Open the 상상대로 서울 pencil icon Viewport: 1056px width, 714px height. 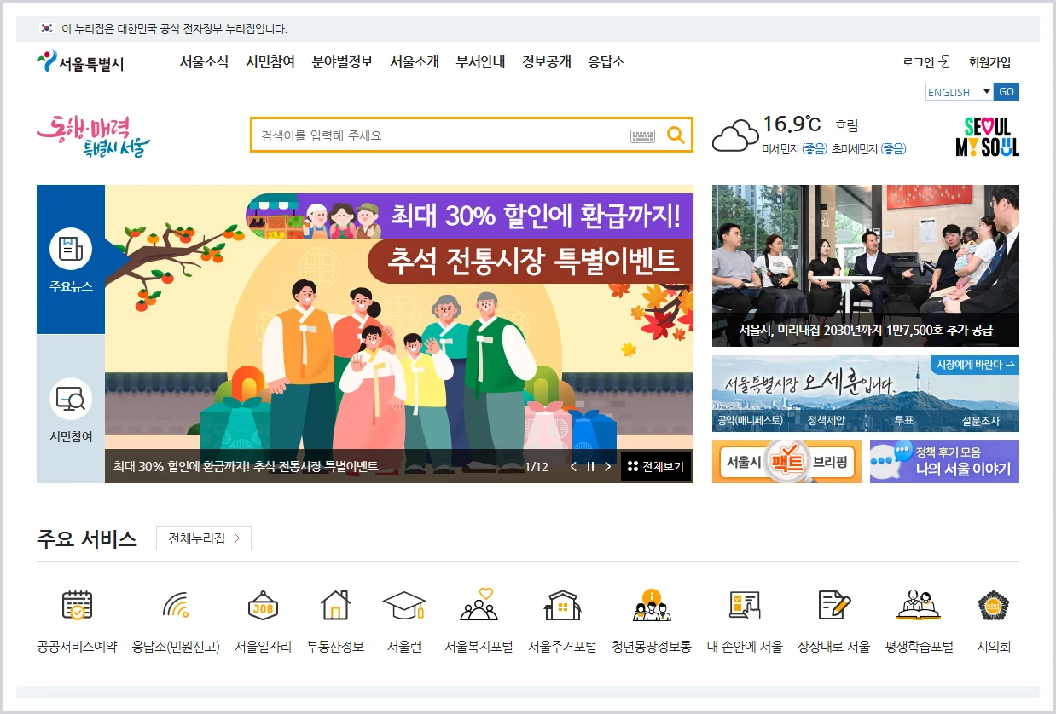click(x=834, y=605)
